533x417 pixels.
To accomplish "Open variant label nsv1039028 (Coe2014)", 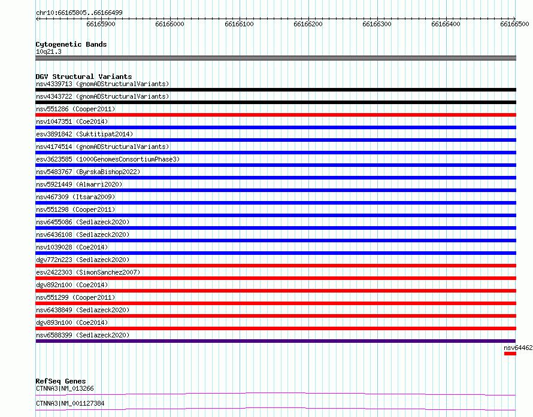I will [x=72, y=247].
